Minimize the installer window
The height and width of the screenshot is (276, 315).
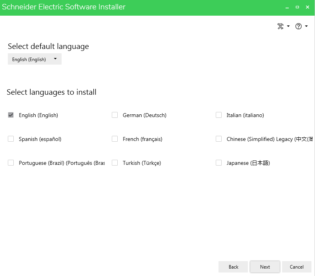tap(287, 7)
